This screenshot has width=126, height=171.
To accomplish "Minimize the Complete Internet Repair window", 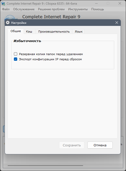I will pos(96,4).
